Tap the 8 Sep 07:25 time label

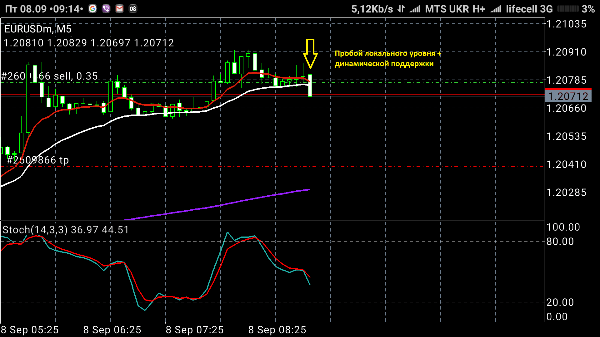pyautogui.click(x=195, y=330)
